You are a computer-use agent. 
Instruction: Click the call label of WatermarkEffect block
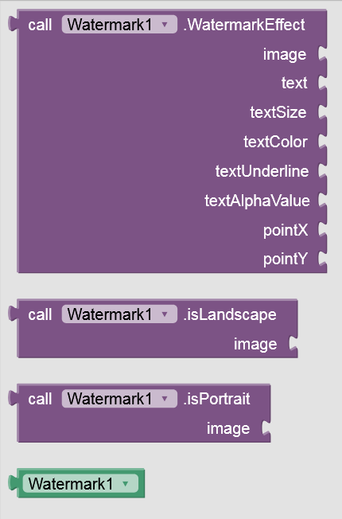[x=40, y=25]
